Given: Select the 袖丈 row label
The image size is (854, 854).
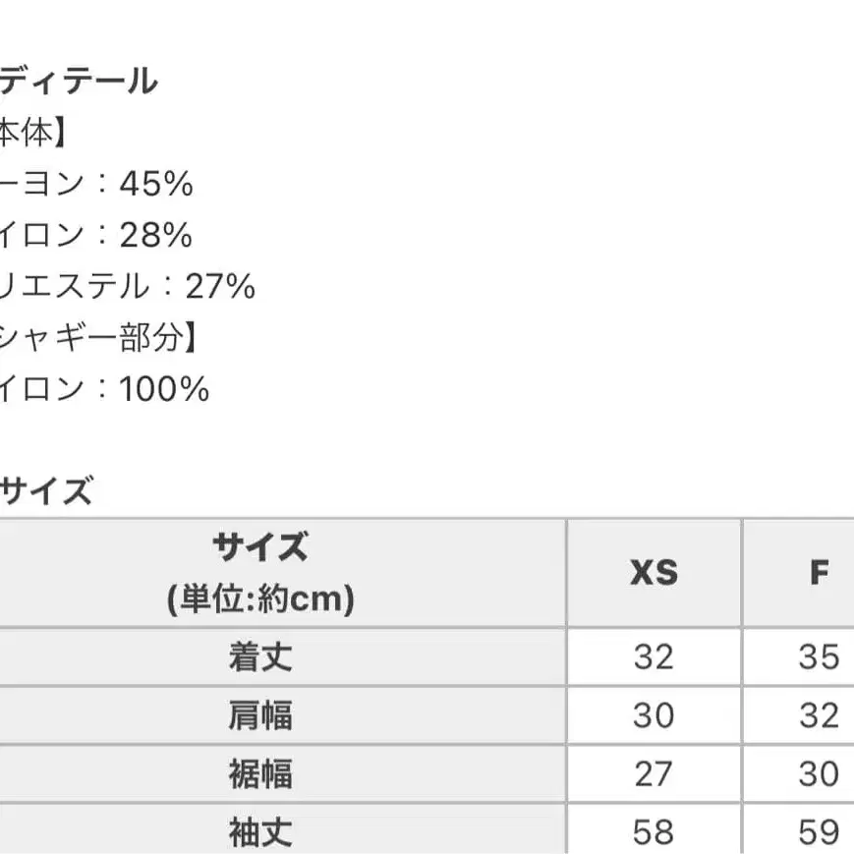Looking at the screenshot, I should click(260, 833).
